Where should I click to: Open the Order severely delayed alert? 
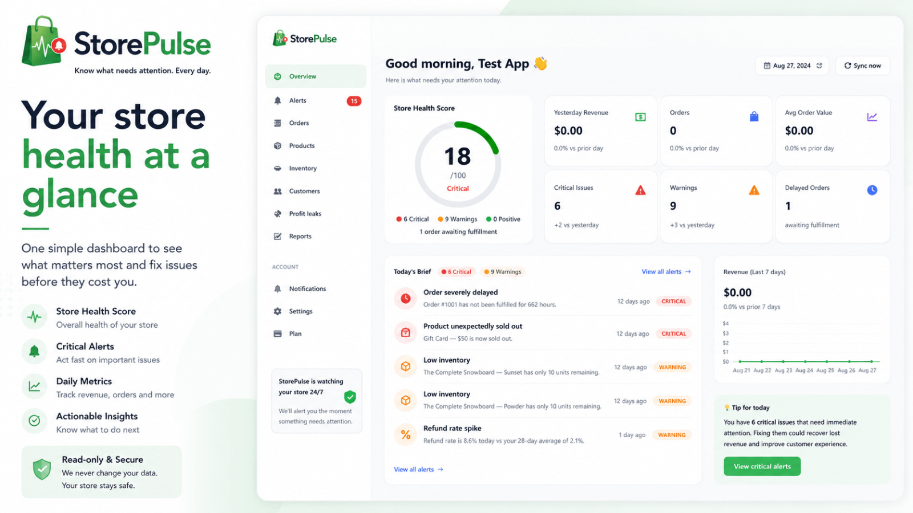(x=543, y=298)
